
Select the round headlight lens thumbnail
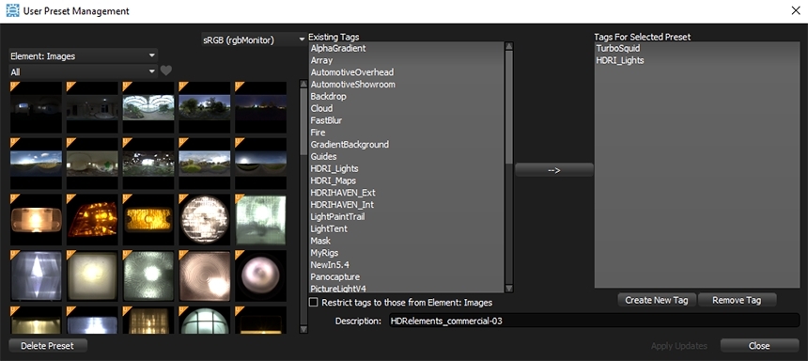[205, 220]
